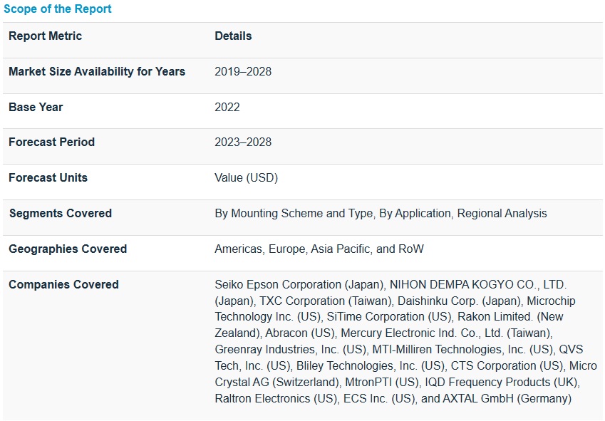This screenshot has width=605, height=421.
Task: Select the 'Companies Covered' row label
Action: point(63,285)
